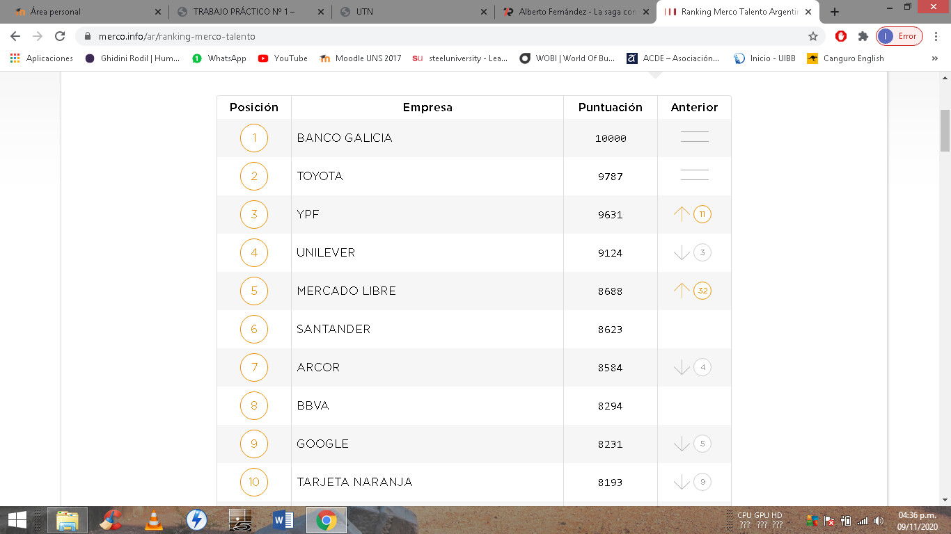Open new tab with plus button

tap(835, 12)
